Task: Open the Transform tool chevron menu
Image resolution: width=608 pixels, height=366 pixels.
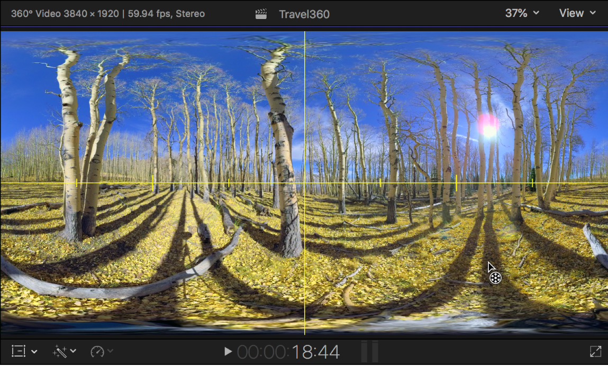Action: pyautogui.click(x=34, y=351)
